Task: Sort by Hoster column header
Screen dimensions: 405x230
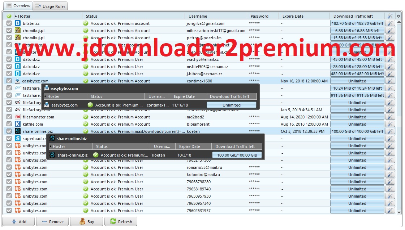Action: (48, 16)
